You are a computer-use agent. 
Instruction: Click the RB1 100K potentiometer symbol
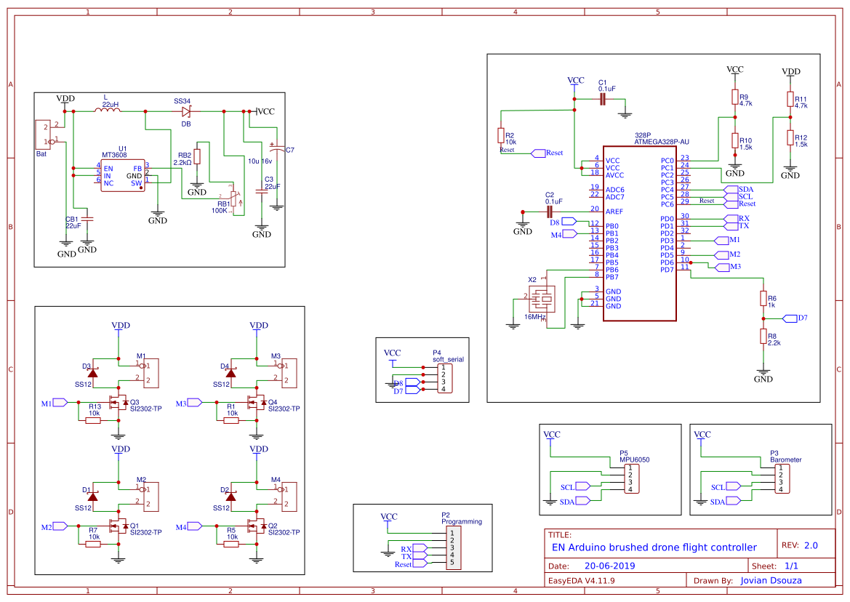[234, 198]
